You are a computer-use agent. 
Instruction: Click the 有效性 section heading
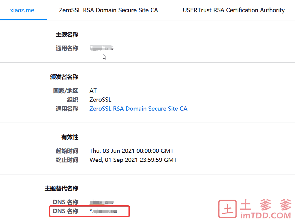point(70,137)
